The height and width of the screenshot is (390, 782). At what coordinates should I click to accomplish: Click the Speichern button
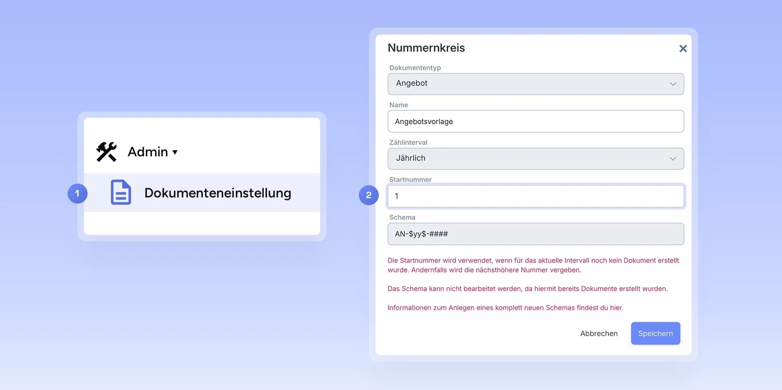coord(655,333)
